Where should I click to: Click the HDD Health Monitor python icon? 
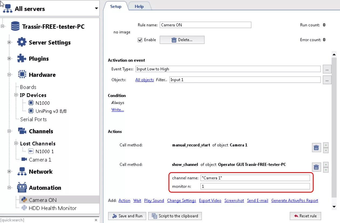click(x=24, y=208)
